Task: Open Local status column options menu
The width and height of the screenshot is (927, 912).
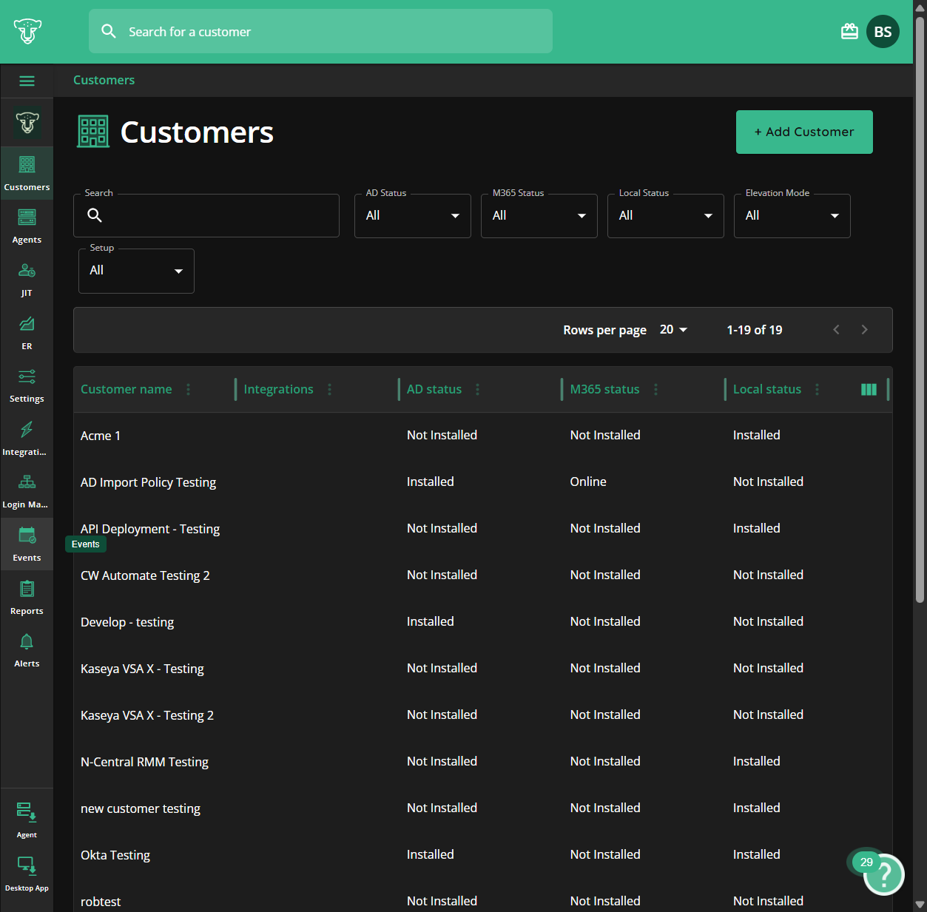Action: point(817,389)
